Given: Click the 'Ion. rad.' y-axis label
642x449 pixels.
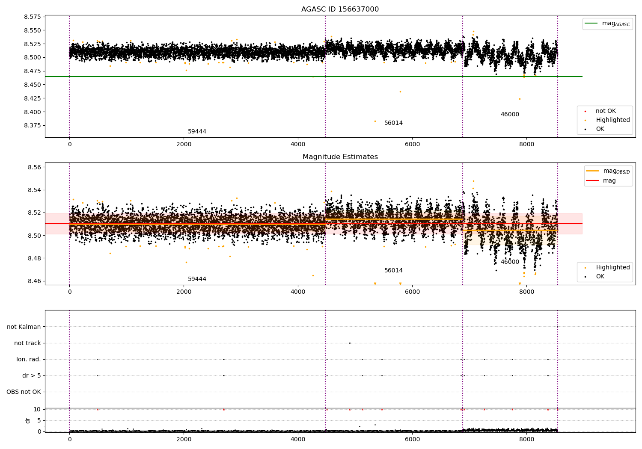Looking at the screenshot, I should tap(29, 360).
